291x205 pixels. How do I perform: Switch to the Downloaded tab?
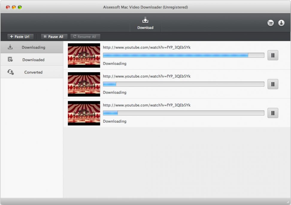point(33,59)
